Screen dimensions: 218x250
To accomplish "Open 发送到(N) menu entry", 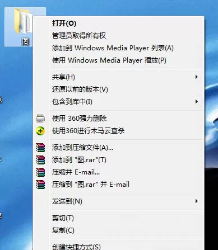I will [x=67, y=201].
